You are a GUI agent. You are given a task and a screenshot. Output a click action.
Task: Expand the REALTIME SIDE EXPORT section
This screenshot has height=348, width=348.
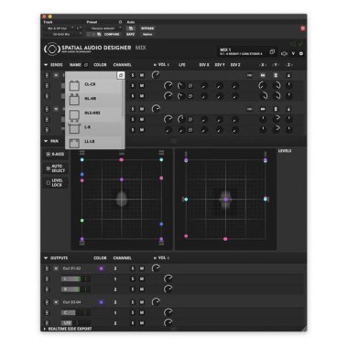coord(45,329)
